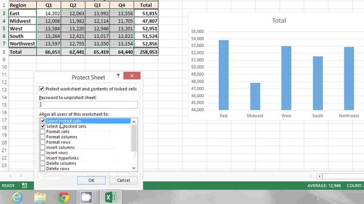Screen dimensions: 364x204
Task: Launch Google Chrome from the taskbar
Action: 64,197
